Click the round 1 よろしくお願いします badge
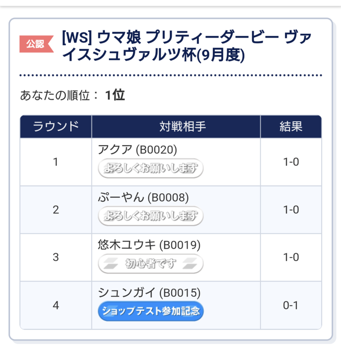 151,168
